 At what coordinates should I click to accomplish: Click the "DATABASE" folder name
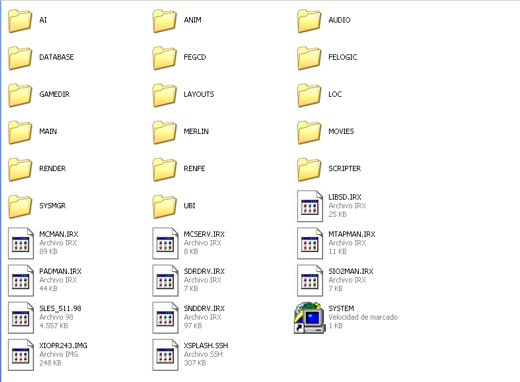pyautogui.click(x=56, y=57)
